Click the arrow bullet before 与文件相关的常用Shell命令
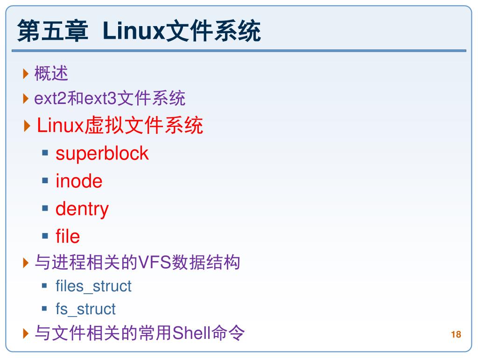The height and width of the screenshot is (358, 478). pos(26,333)
